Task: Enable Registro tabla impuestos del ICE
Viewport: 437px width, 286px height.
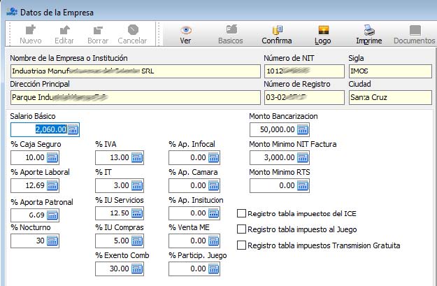Action: pyautogui.click(x=241, y=213)
